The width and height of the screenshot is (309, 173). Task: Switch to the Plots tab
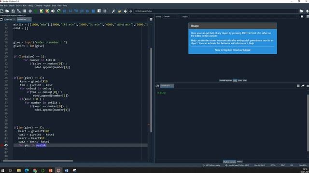click(x=240, y=80)
